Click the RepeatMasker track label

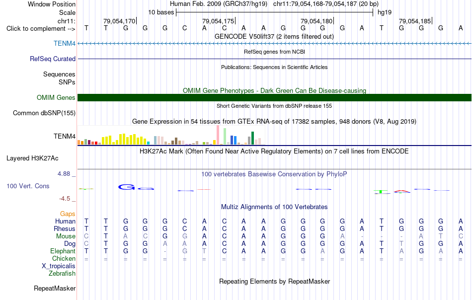point(55,288)
